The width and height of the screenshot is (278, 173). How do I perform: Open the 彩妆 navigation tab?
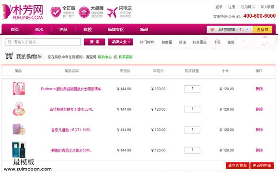[x=88, y=29]
